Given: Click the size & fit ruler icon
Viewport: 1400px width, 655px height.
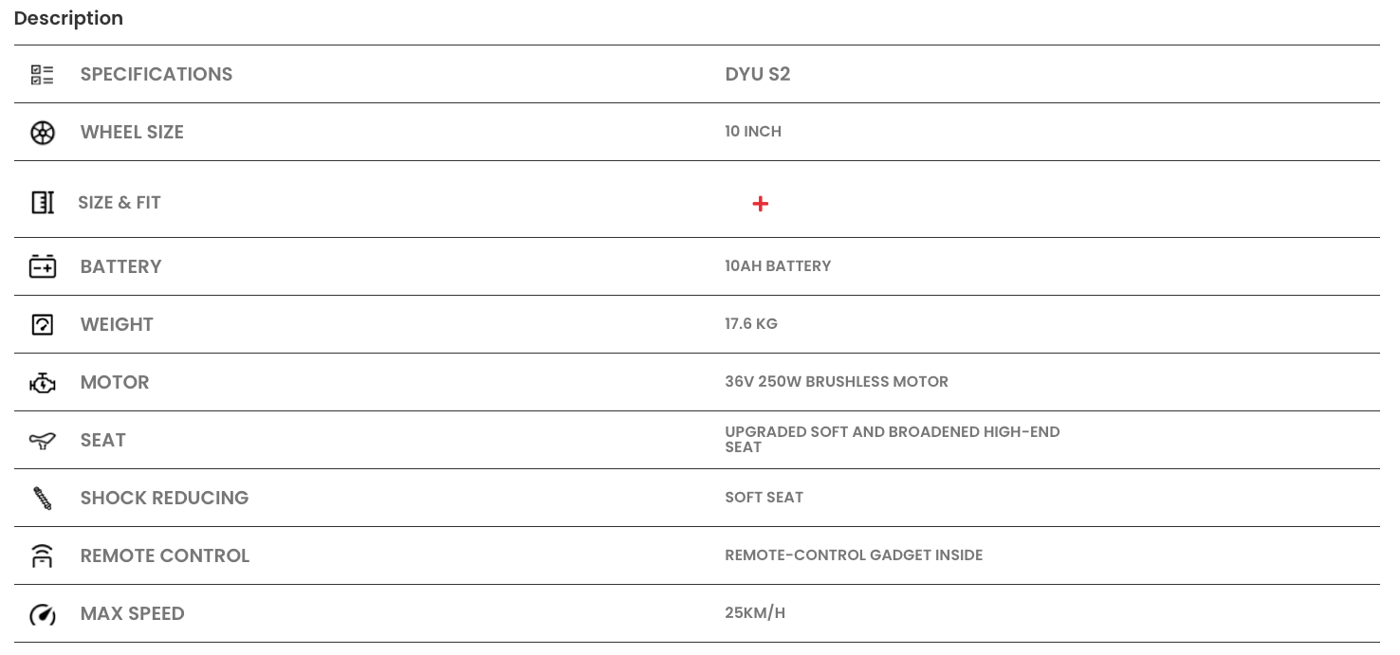Looking at the screenshot, I should pyautogui.click(x=43, y=202).
